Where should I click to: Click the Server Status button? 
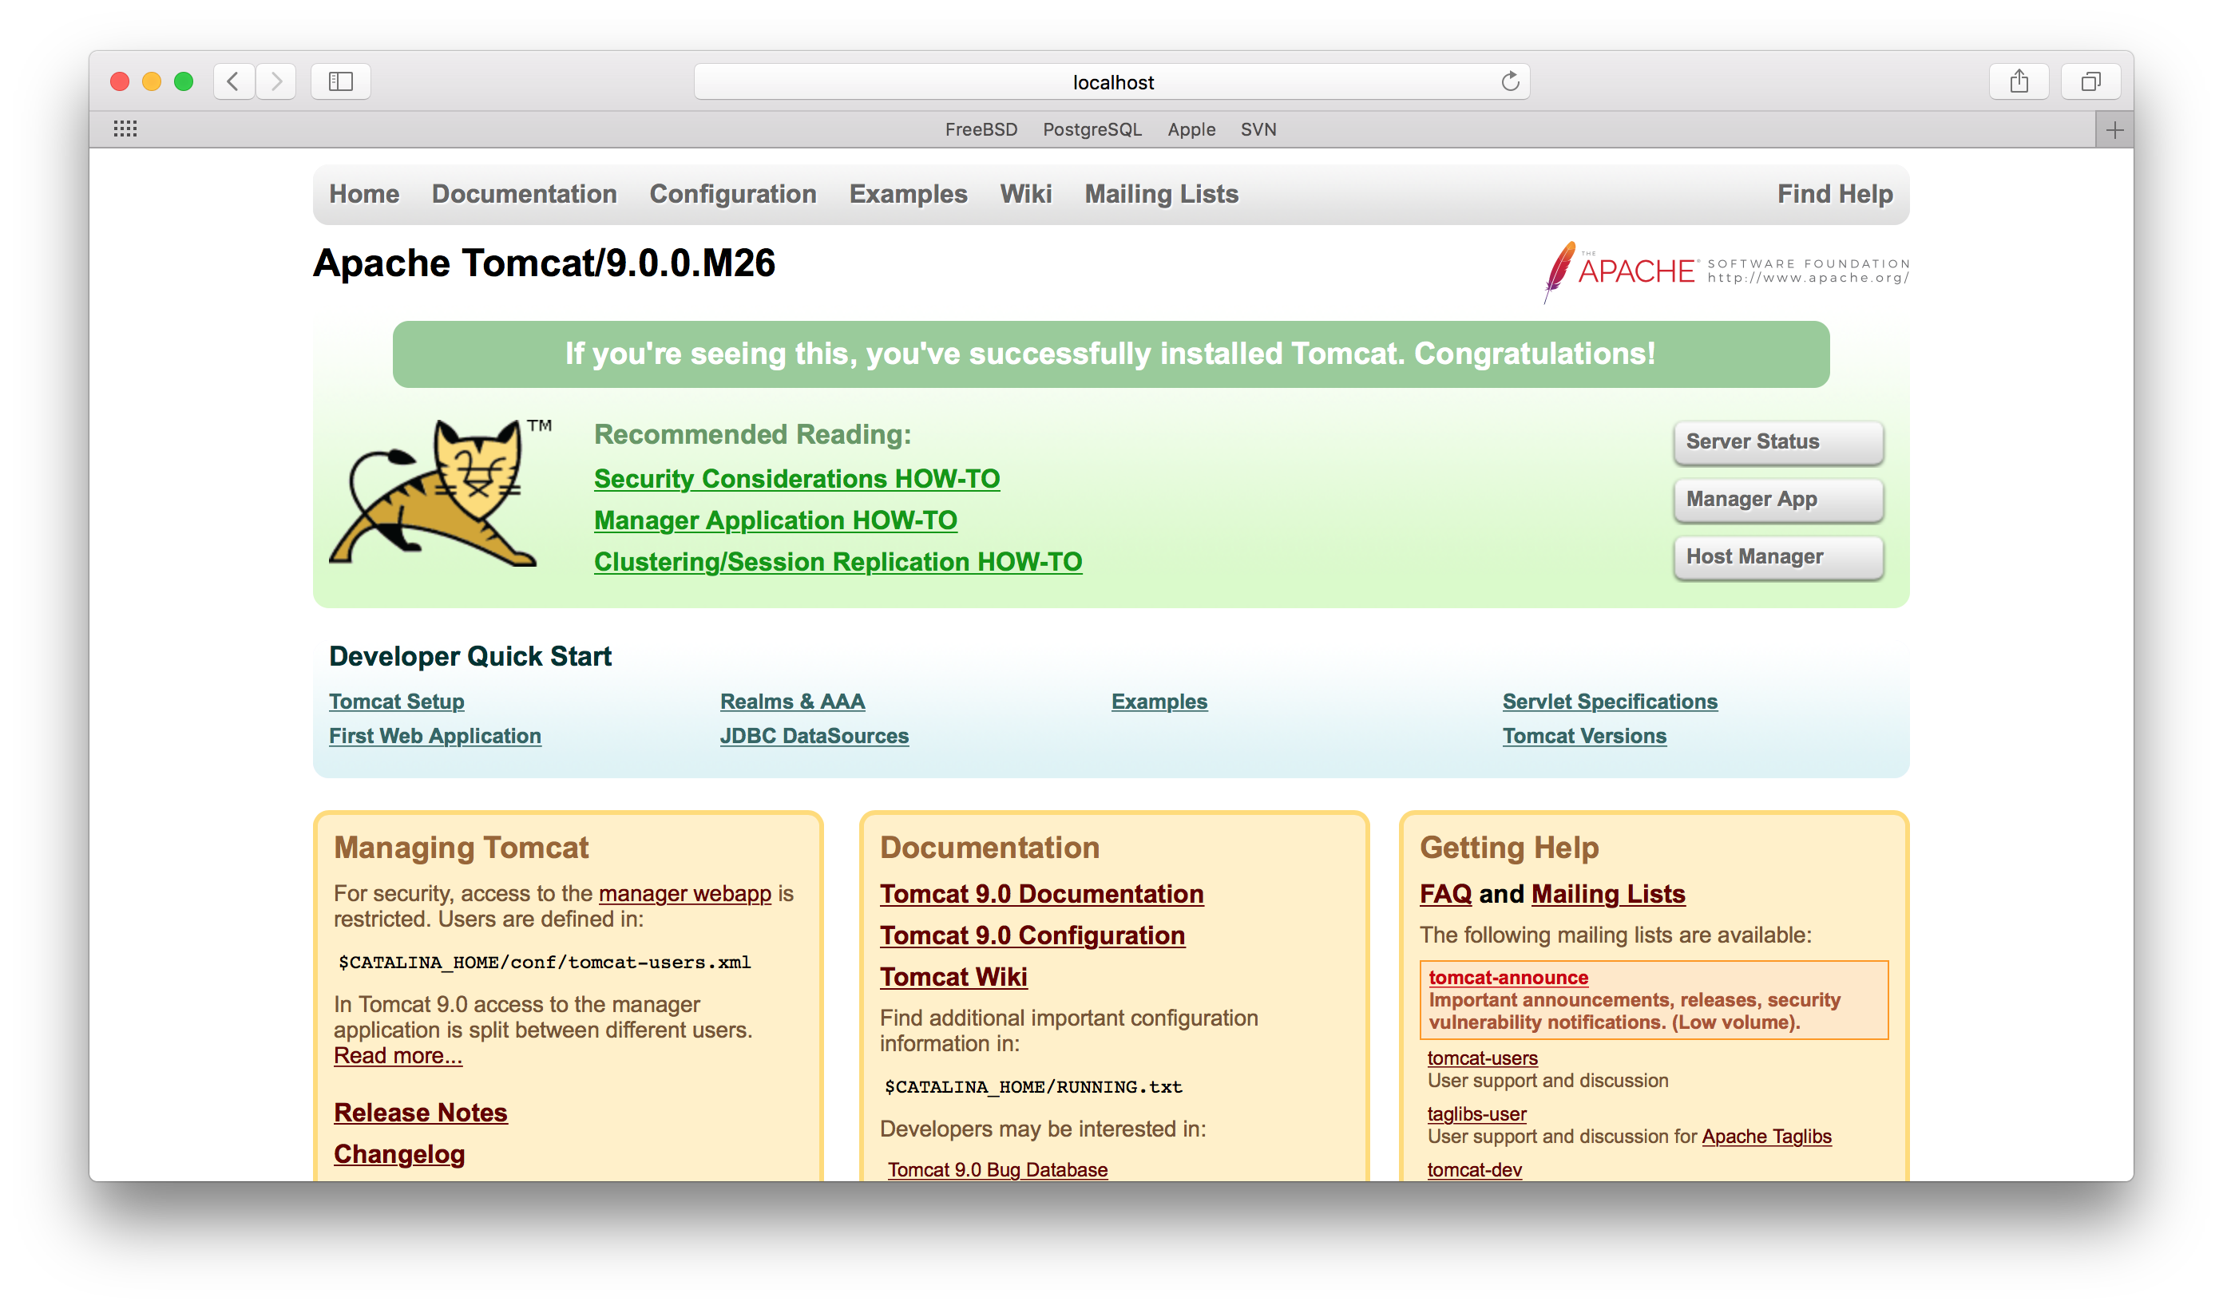click(1777, 442)
